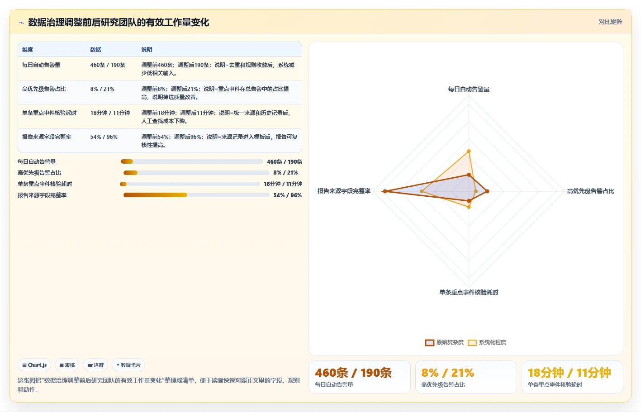The width and height of the screenshot is (641, 412).
Task: Click the caption paragraph beginning 这张图把
Action: click(x=159, y=385)
